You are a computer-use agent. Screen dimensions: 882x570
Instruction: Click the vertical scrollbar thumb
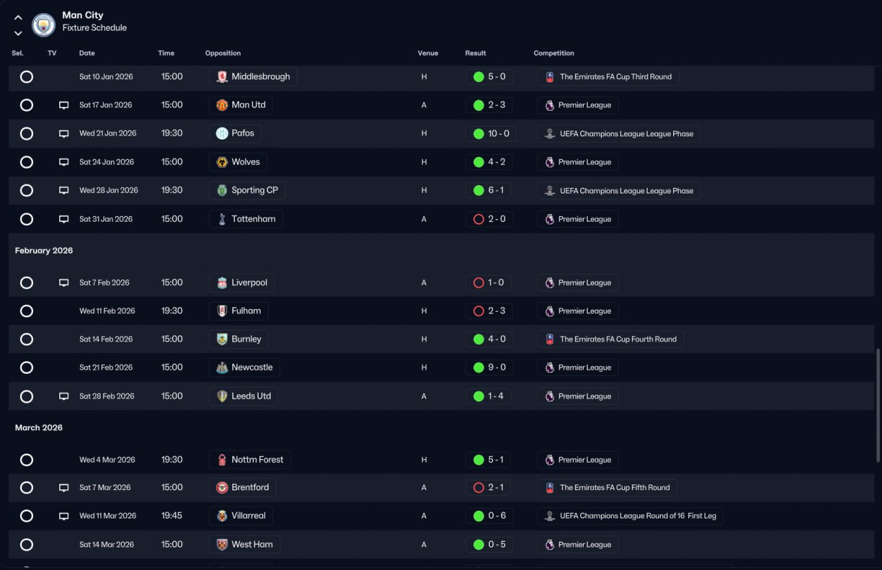(878, 405)
